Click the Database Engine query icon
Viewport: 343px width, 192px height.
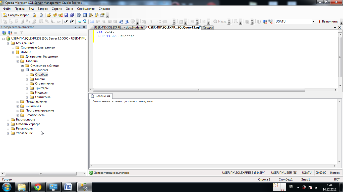(x=34, y=15)
